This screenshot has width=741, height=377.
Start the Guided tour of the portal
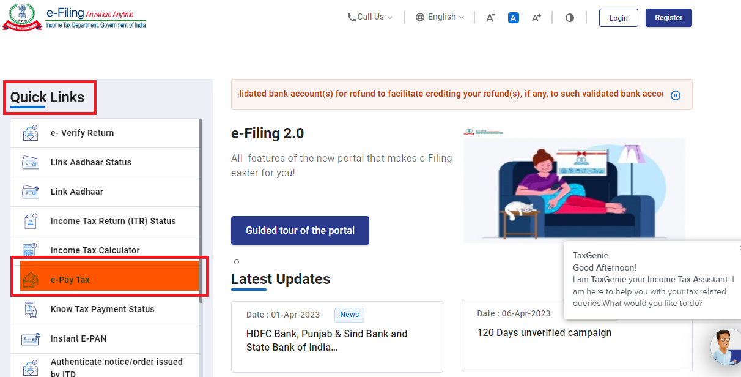pos(300,230)
